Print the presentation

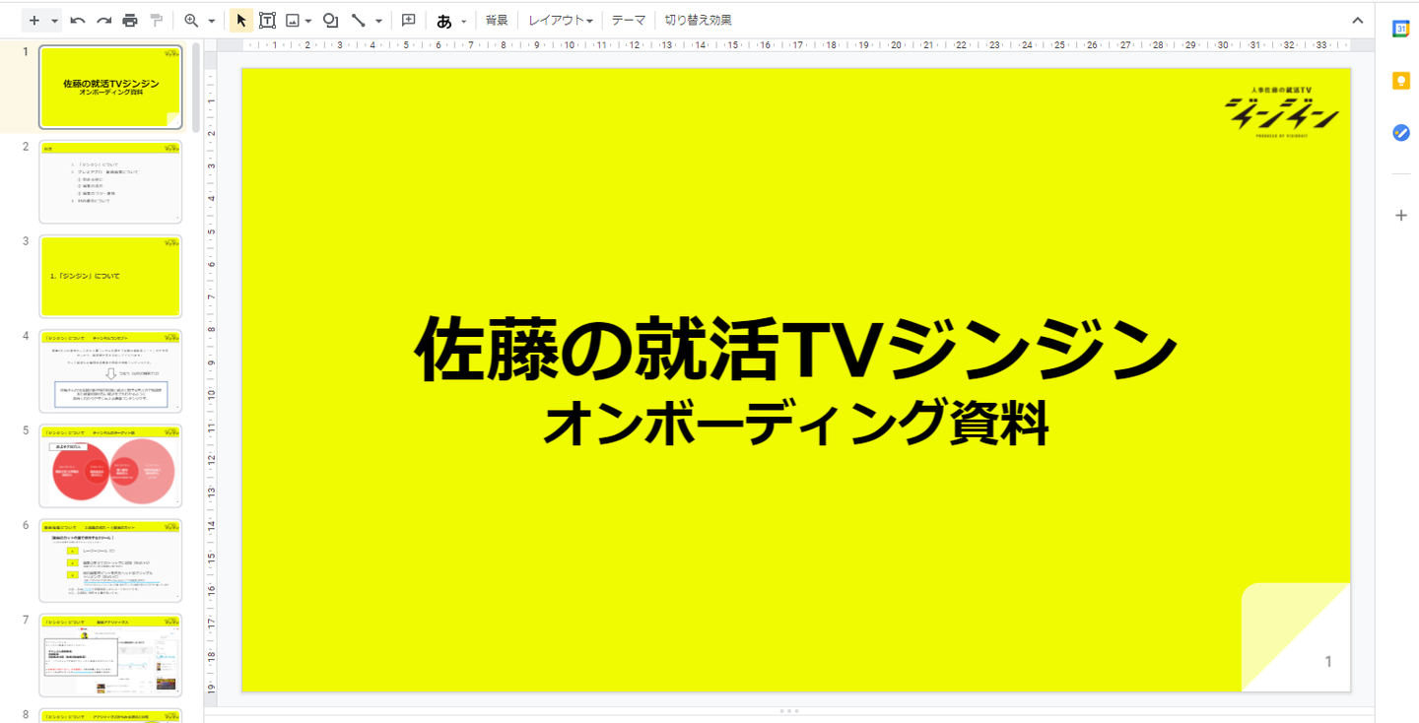[130, 21]
